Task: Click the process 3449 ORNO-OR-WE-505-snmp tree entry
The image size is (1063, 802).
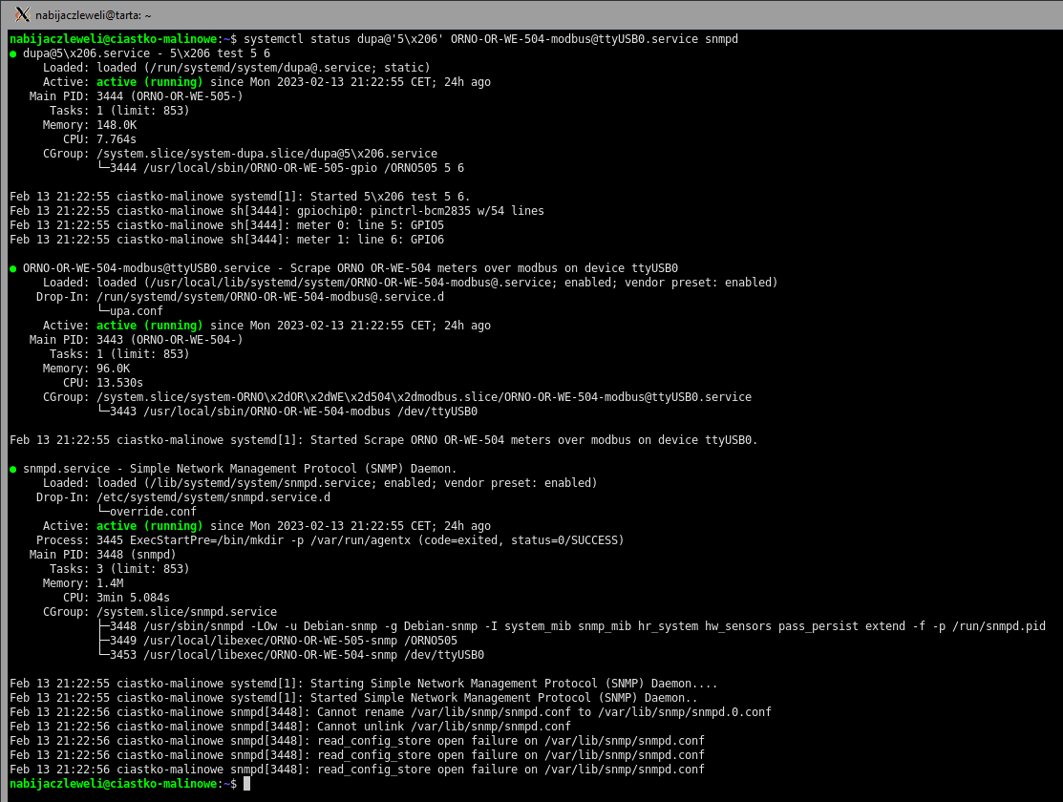Action: pos(277,641)
